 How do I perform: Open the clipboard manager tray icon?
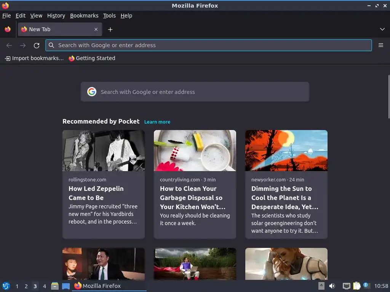356,286
